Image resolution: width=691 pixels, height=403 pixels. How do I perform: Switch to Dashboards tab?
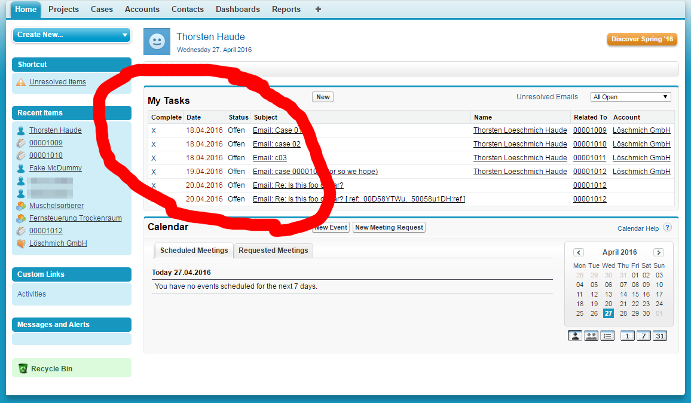(x=237, y=9)
